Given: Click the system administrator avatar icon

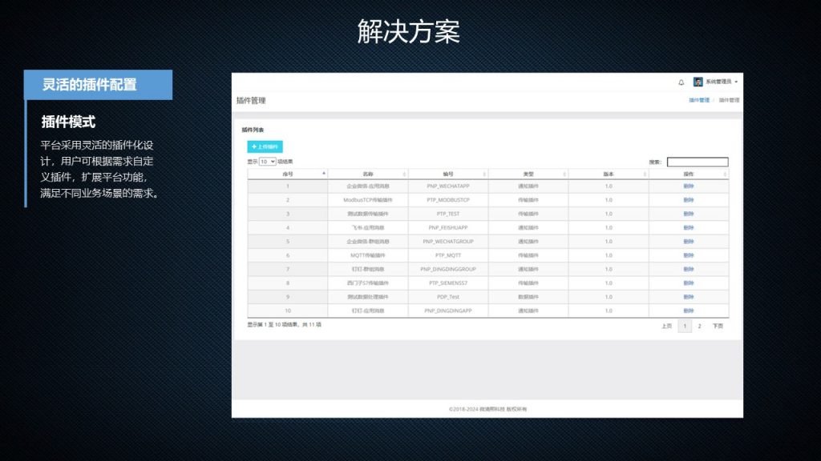Looking at the screenshot, I should tap(698, 82).
